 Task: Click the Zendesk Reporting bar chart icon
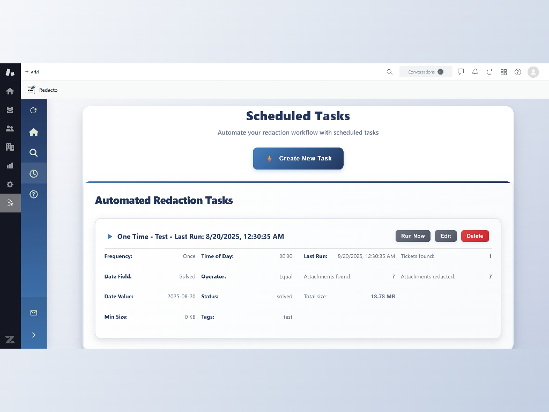pyautogui.click(x=10, y=166)
